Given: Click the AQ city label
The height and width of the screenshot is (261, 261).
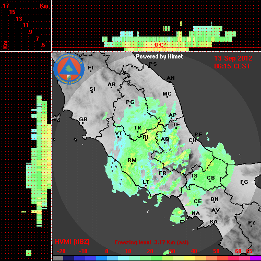Looking at the screenshot, I should click(165, 139).
